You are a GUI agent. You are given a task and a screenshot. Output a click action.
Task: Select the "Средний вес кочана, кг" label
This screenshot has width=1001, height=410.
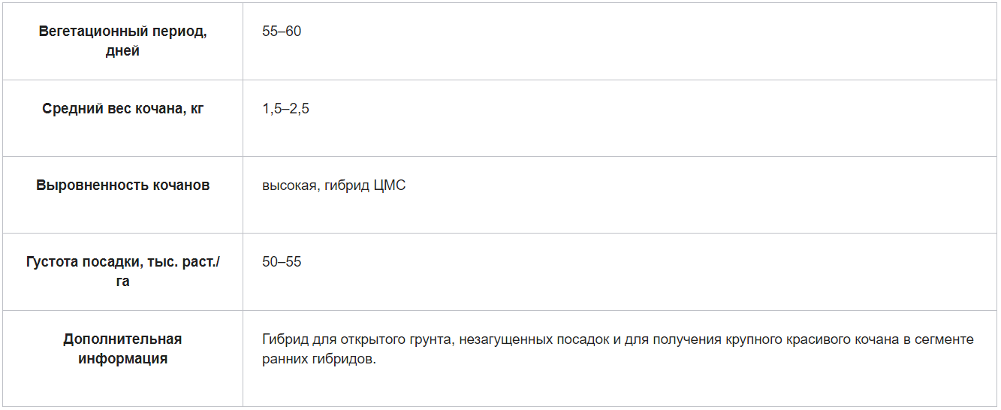pos(122,109)
